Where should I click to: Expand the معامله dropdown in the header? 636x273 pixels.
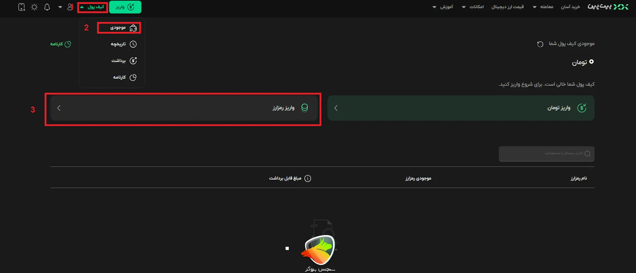click(x=543, y=7)
